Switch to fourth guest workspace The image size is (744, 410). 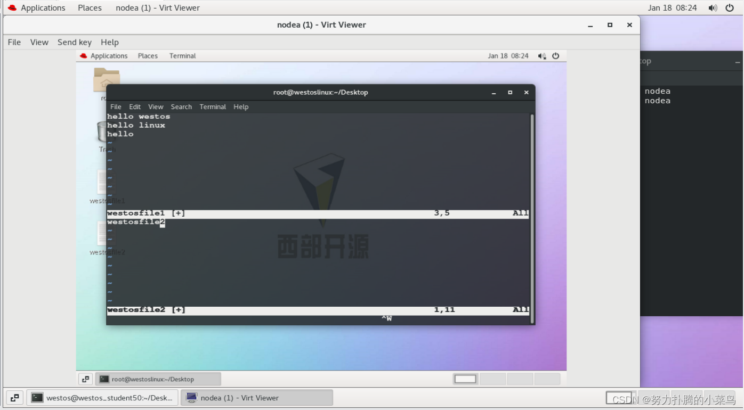[x=547, y=379]
